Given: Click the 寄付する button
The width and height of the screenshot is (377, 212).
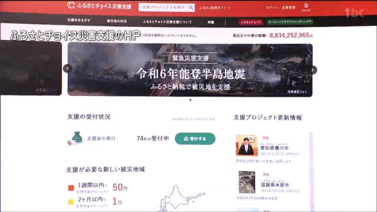Looking at the screenshot, I should (x=195, y=139).
